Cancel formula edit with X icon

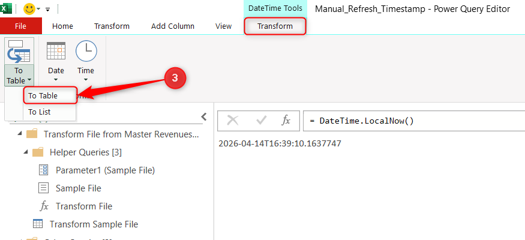tap(233, 121)
